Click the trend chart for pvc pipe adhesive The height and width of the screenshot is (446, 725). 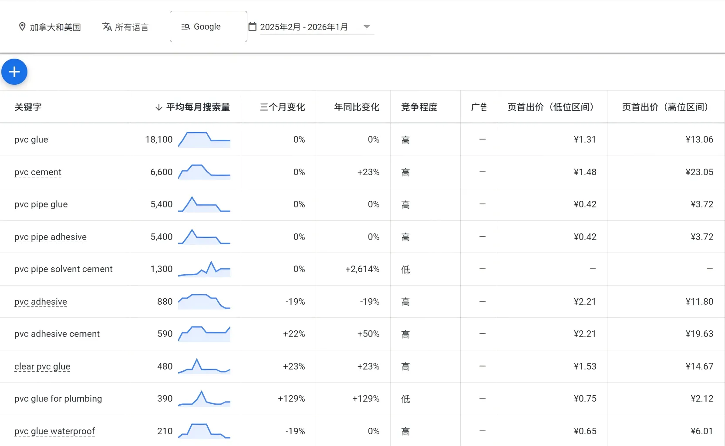tap(204, 237)
